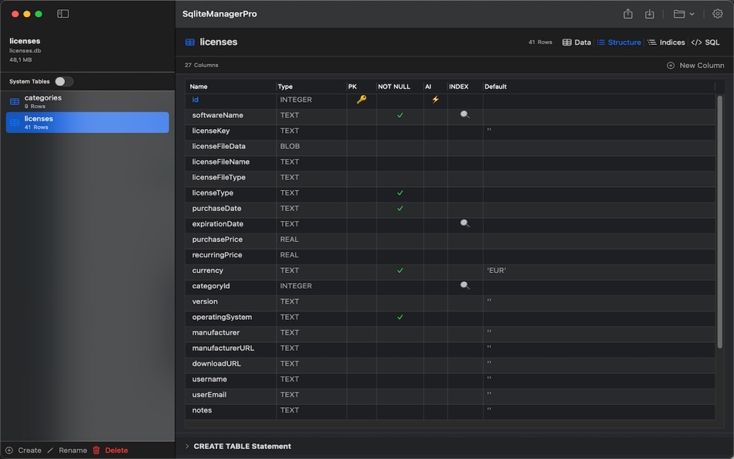Click the index magnifier for categoryId
The width and height of the screenshot is (734, 459).
click(x=464, y=285)
